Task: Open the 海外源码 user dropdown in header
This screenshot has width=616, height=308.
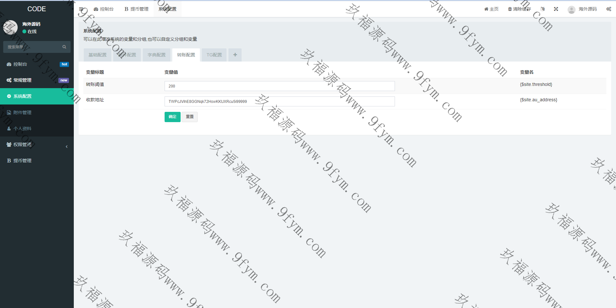Action: pos(582,9)
